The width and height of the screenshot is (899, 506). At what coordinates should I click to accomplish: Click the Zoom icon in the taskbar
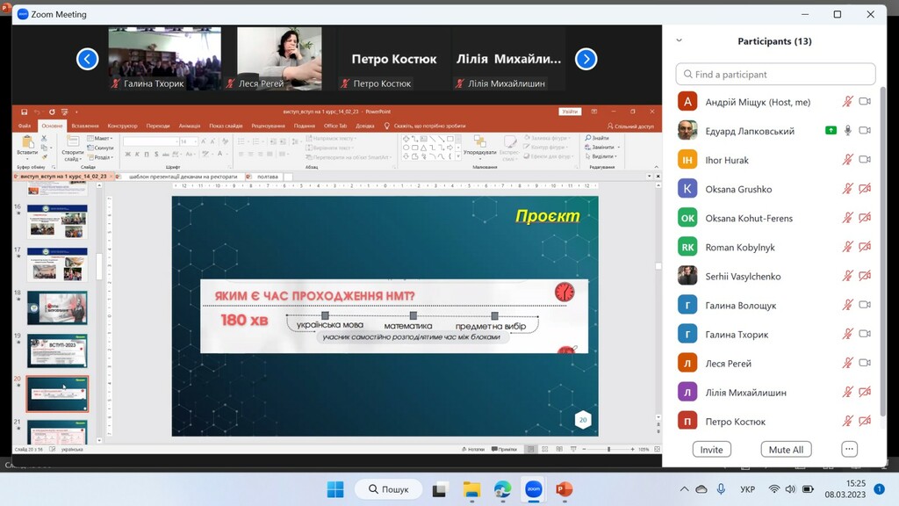tap(534, 489)
